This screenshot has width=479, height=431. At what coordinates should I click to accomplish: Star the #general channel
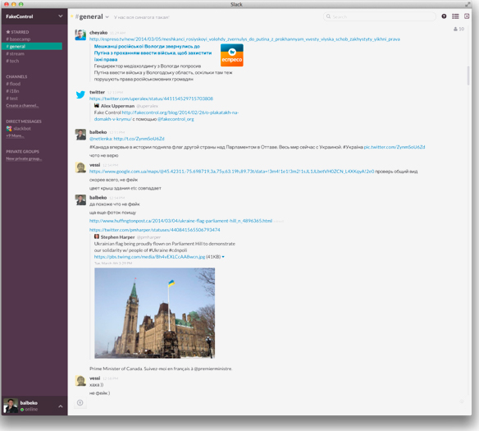(x=72, y=16)
